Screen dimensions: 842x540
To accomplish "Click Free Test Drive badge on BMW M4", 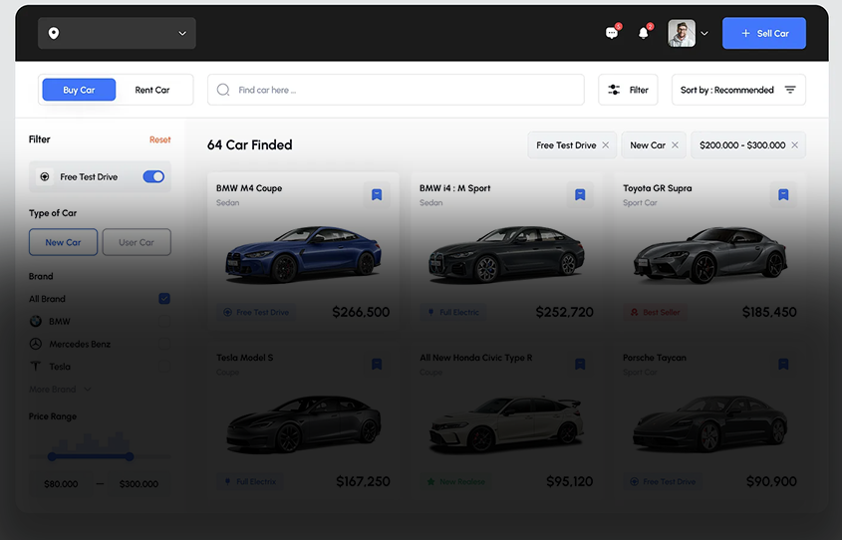I will [256, 312].
